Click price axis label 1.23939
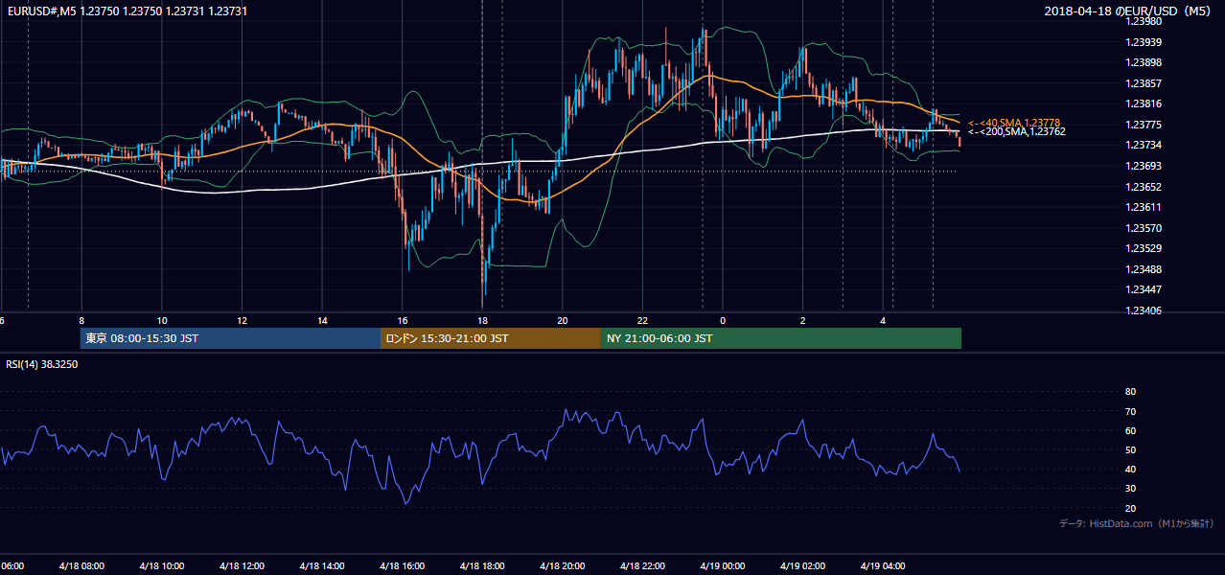The image size is (1225, 575). [x=1143, y=42]
